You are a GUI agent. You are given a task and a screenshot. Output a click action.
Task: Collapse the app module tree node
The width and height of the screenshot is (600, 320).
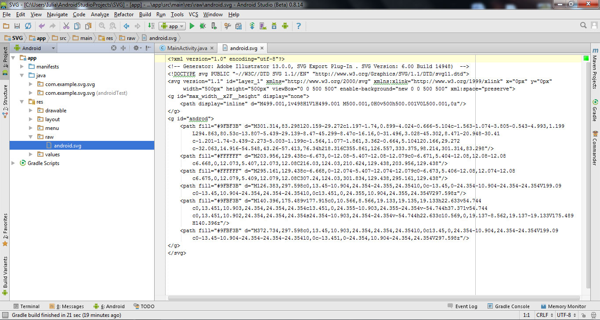pos(14,58)
